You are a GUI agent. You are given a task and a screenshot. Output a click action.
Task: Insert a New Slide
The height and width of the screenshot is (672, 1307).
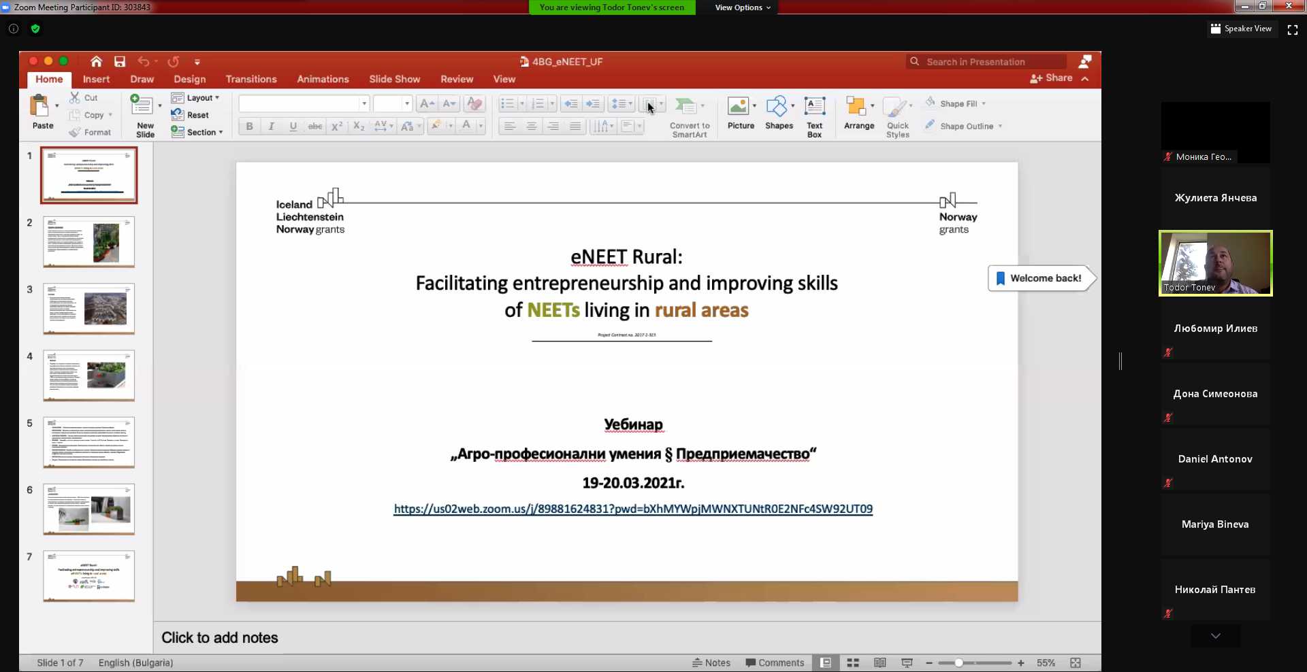click(144, 116)
